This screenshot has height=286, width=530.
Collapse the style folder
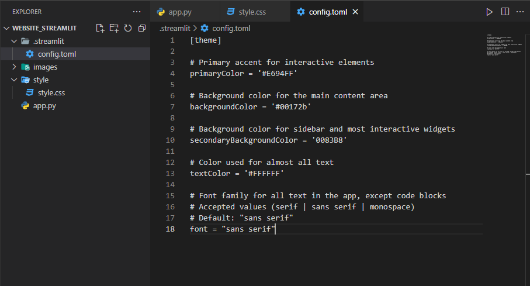[15, 80]
